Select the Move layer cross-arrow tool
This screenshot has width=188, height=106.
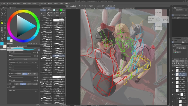click(x=5, y=15)
